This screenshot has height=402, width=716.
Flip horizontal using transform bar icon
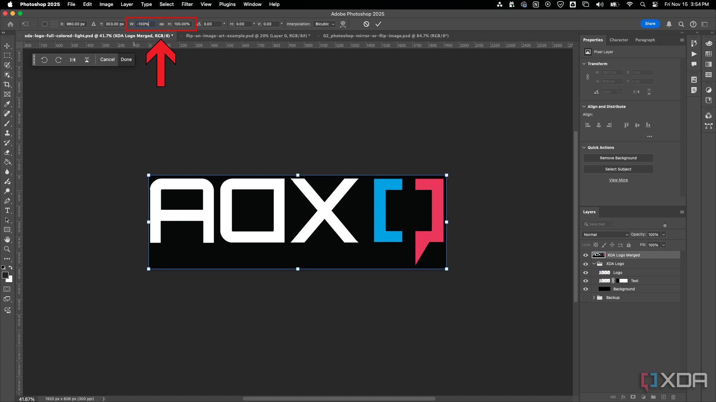73,60
